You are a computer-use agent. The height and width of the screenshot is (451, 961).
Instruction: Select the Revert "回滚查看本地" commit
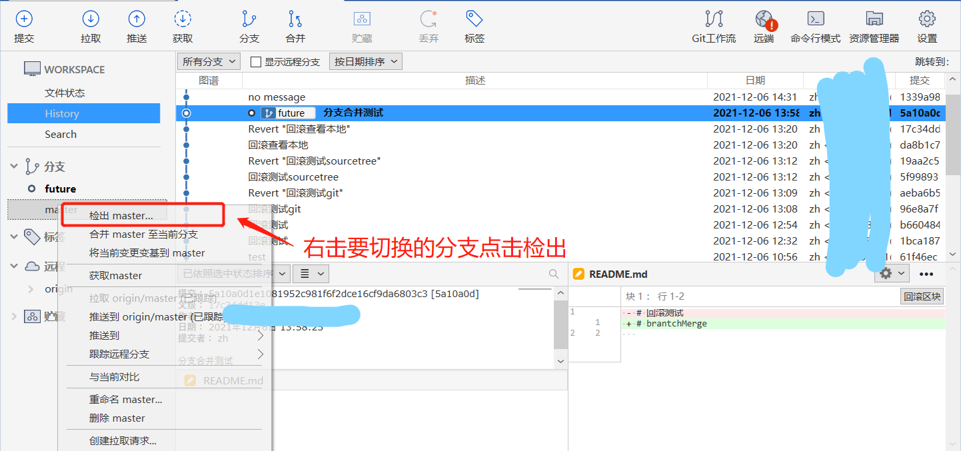(x=560, y=129)
